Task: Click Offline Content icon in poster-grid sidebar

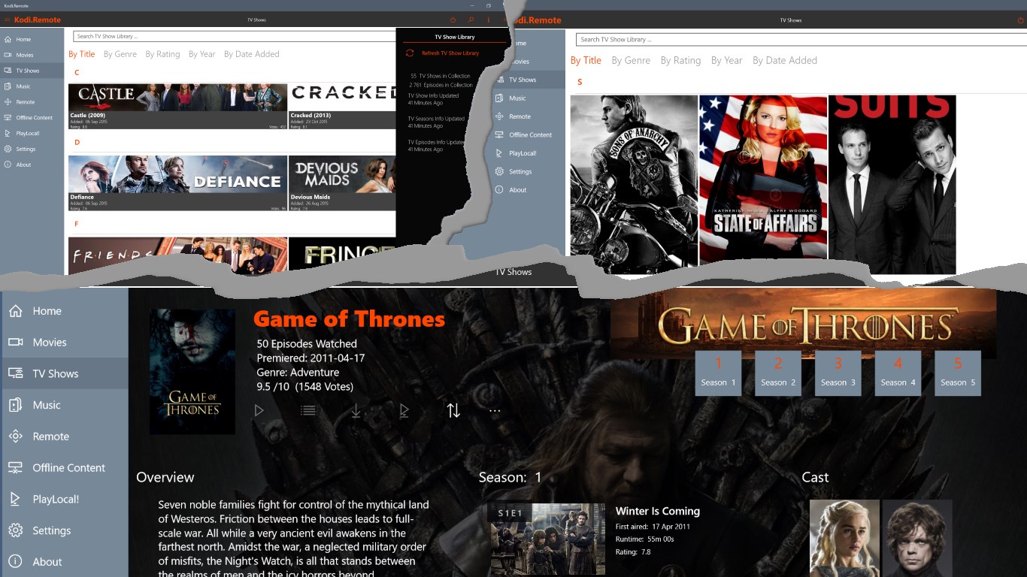Action: (499, 134)
